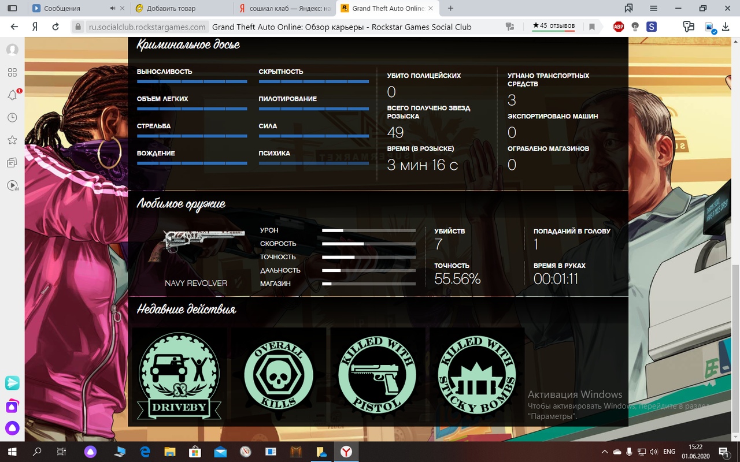This screenshot has height=462, width=740.
Task: Click the Yandex home 'Я' button
Action: [35, 27]
